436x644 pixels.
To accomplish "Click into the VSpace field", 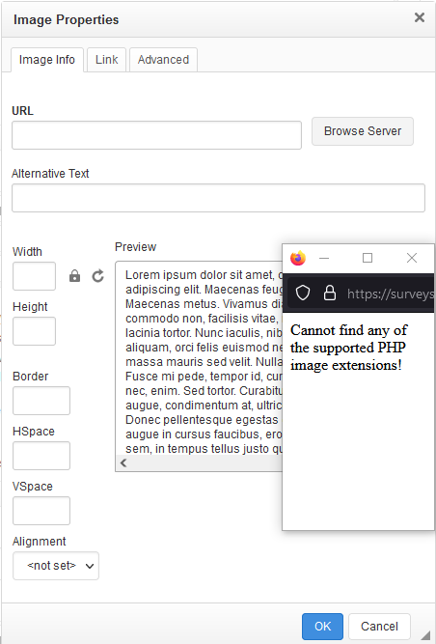I will pyautogui.click(x=41, y=511).
